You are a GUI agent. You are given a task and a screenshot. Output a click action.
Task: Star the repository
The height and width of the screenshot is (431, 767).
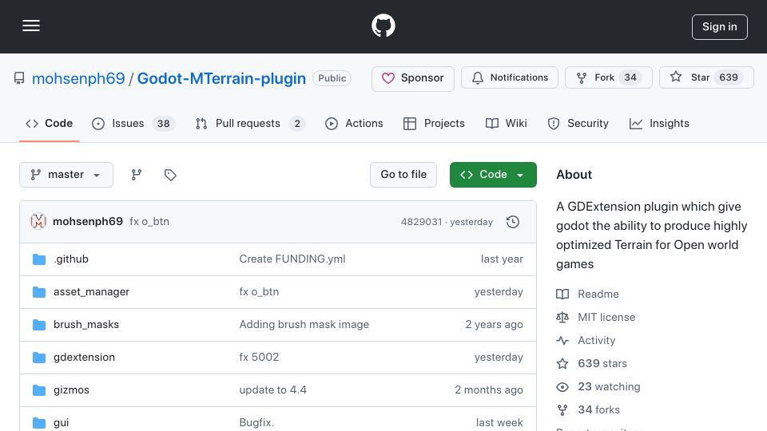click(x=706, y=77)
